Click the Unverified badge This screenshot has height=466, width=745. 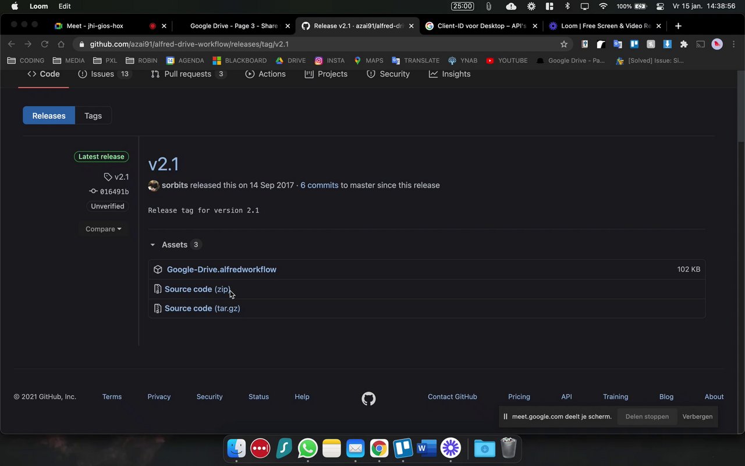108,206
